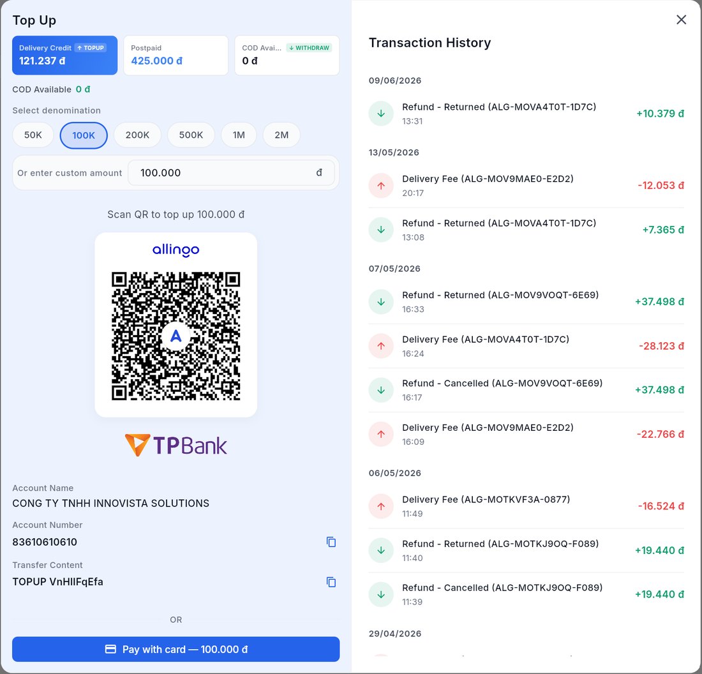Open Refund - Returned row at 13:31
702x674 pixels.
click(526, 114)
